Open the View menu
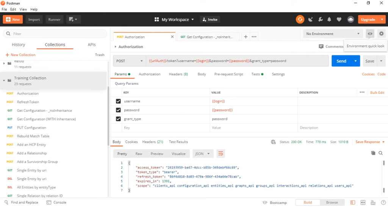 coord(23,9)
